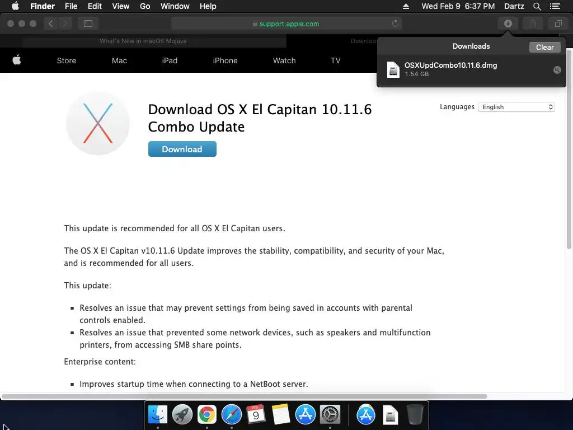Open the Help menu
Viewport: 573px width, 430px height.
tap(208, 6)
